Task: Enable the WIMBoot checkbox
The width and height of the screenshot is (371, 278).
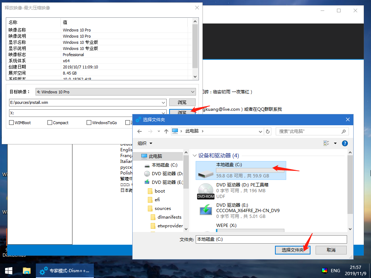Action: [x=11, y=123]
